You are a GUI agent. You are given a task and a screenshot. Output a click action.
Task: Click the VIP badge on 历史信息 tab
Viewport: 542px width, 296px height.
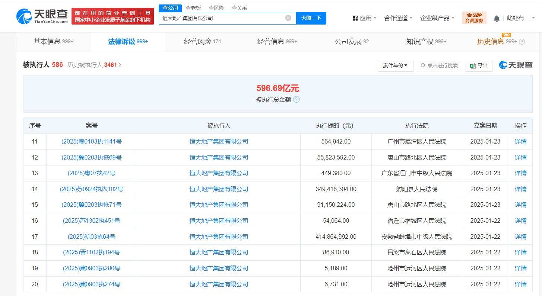click(507, 35)
